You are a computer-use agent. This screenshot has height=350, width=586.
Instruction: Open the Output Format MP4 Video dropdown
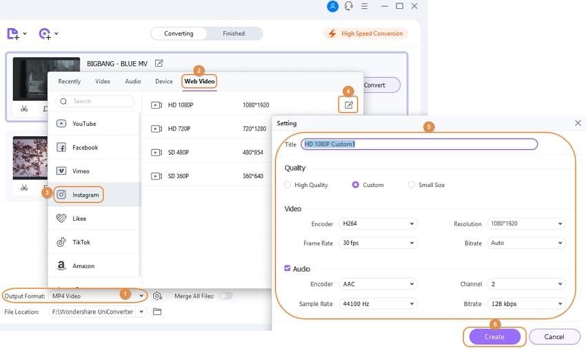98,296
